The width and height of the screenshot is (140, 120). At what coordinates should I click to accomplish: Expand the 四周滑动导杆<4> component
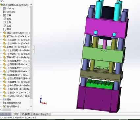1,68
